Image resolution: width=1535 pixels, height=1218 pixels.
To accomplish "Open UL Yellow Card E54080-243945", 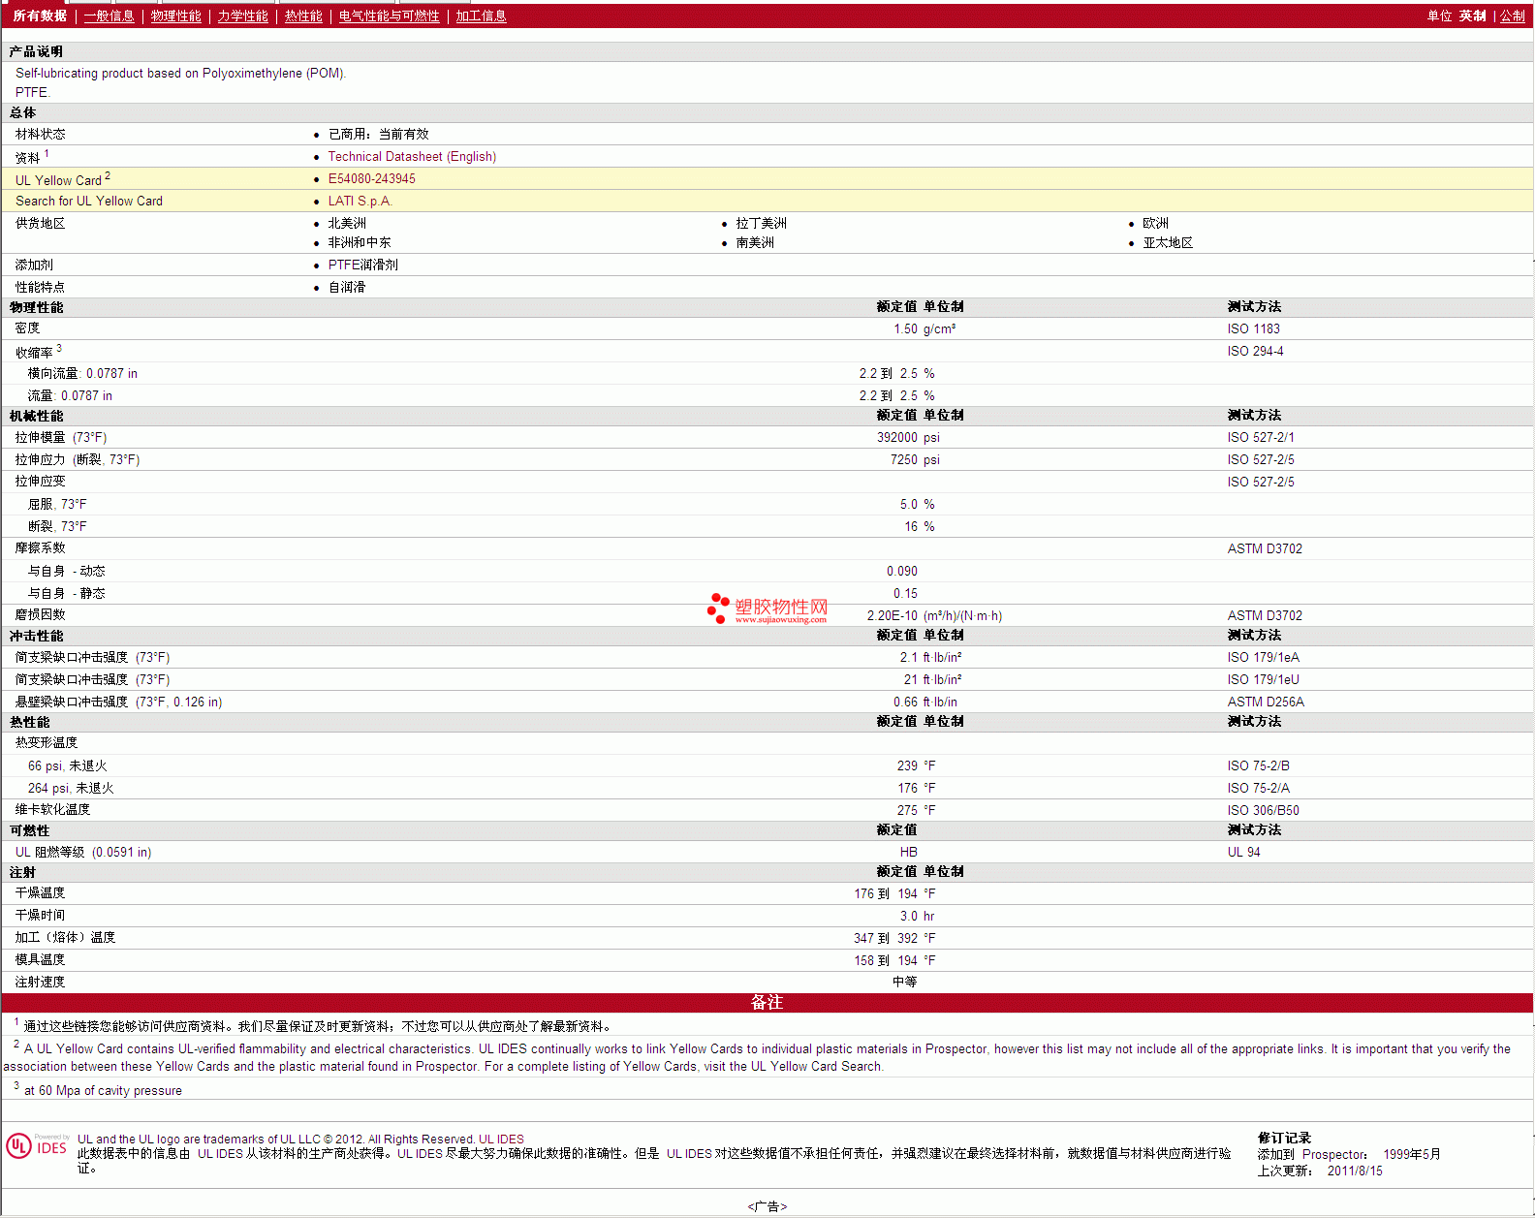I will click(371, 179).
